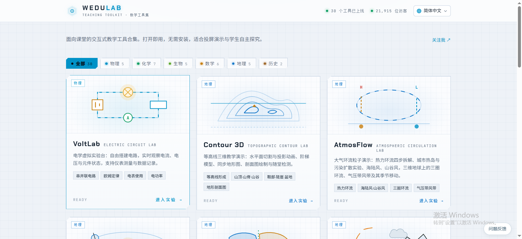Click the 电功率 tag
The height and width of the screenshot is (239, 522).
pyautogui.click(x=157, y=176)
